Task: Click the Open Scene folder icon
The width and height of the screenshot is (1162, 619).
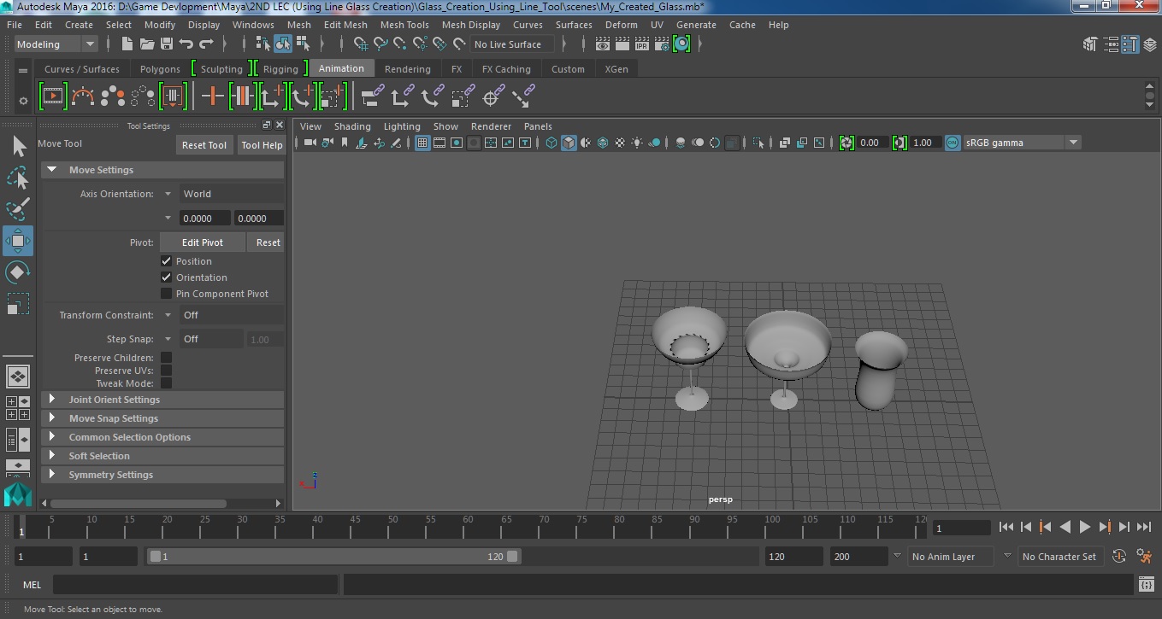Action: 146,44
